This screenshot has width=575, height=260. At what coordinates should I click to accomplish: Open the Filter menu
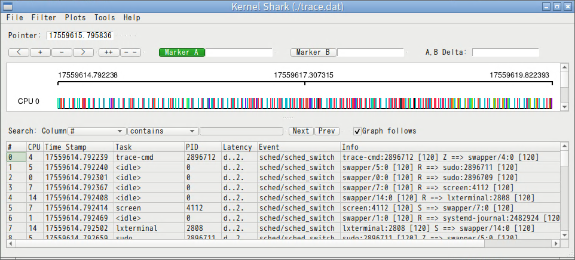click(x=44, y=18)
